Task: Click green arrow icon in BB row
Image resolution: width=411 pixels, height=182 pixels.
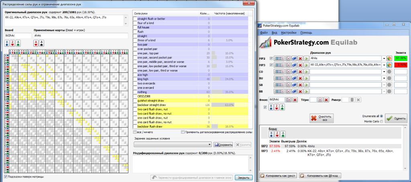Action: pos(306,91)
